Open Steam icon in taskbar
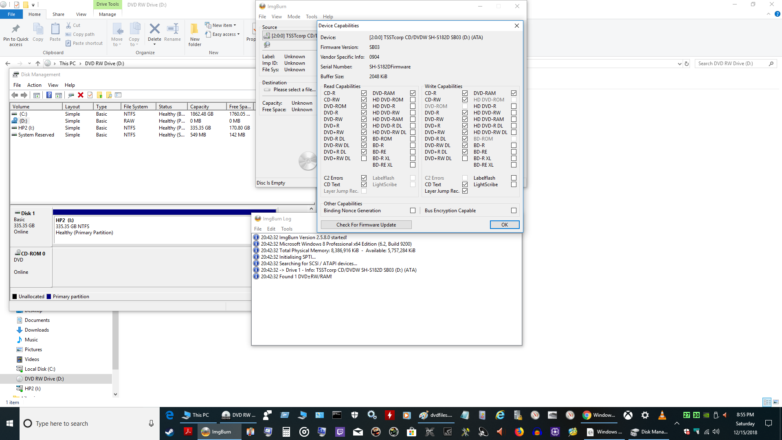This screenshot has height=440, width=782. tap(169, 432)
